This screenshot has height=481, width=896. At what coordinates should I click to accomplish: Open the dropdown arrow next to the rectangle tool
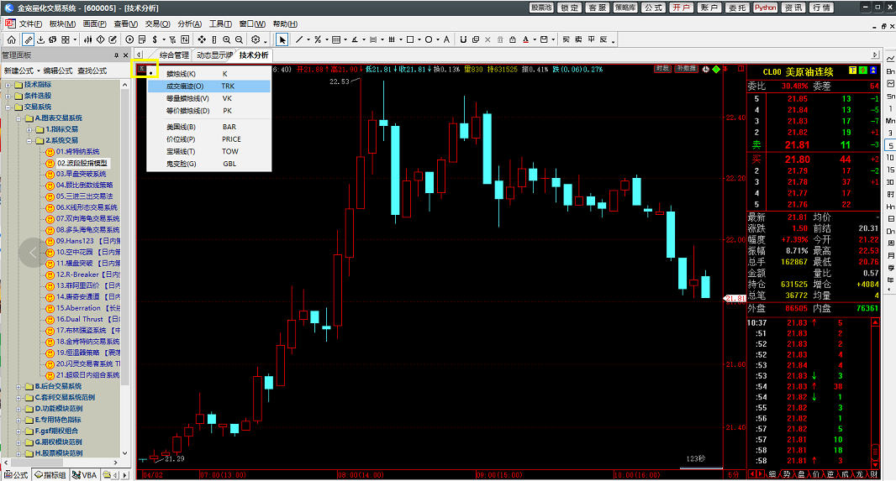coord(419,40)
